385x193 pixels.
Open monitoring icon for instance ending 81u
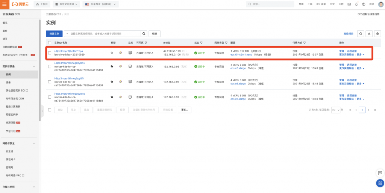click(130, 97)
